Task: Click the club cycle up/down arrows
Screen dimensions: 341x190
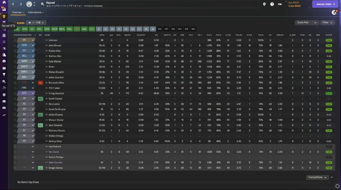Action: click(x=34, y=4)
